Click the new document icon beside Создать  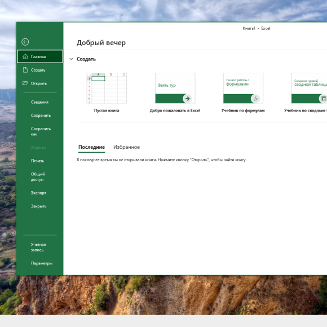pos(25,70)
